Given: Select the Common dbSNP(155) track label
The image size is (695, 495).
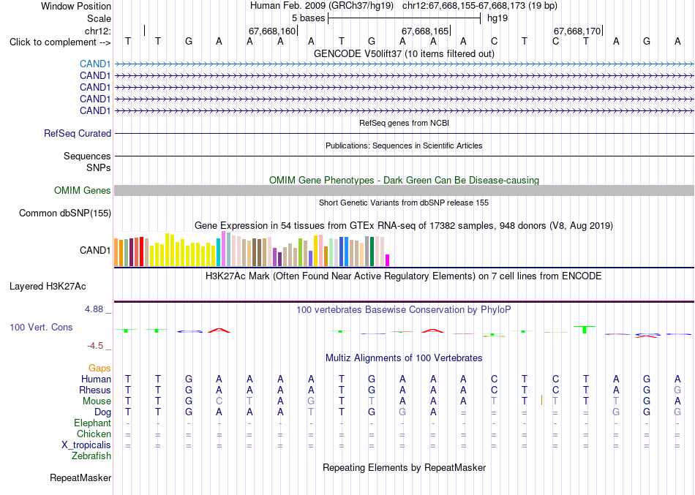Looking at the screenshot, I should pos(65,214).
